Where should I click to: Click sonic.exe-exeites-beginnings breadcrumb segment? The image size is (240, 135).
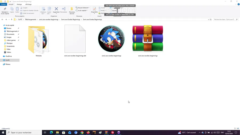point(49,19)
